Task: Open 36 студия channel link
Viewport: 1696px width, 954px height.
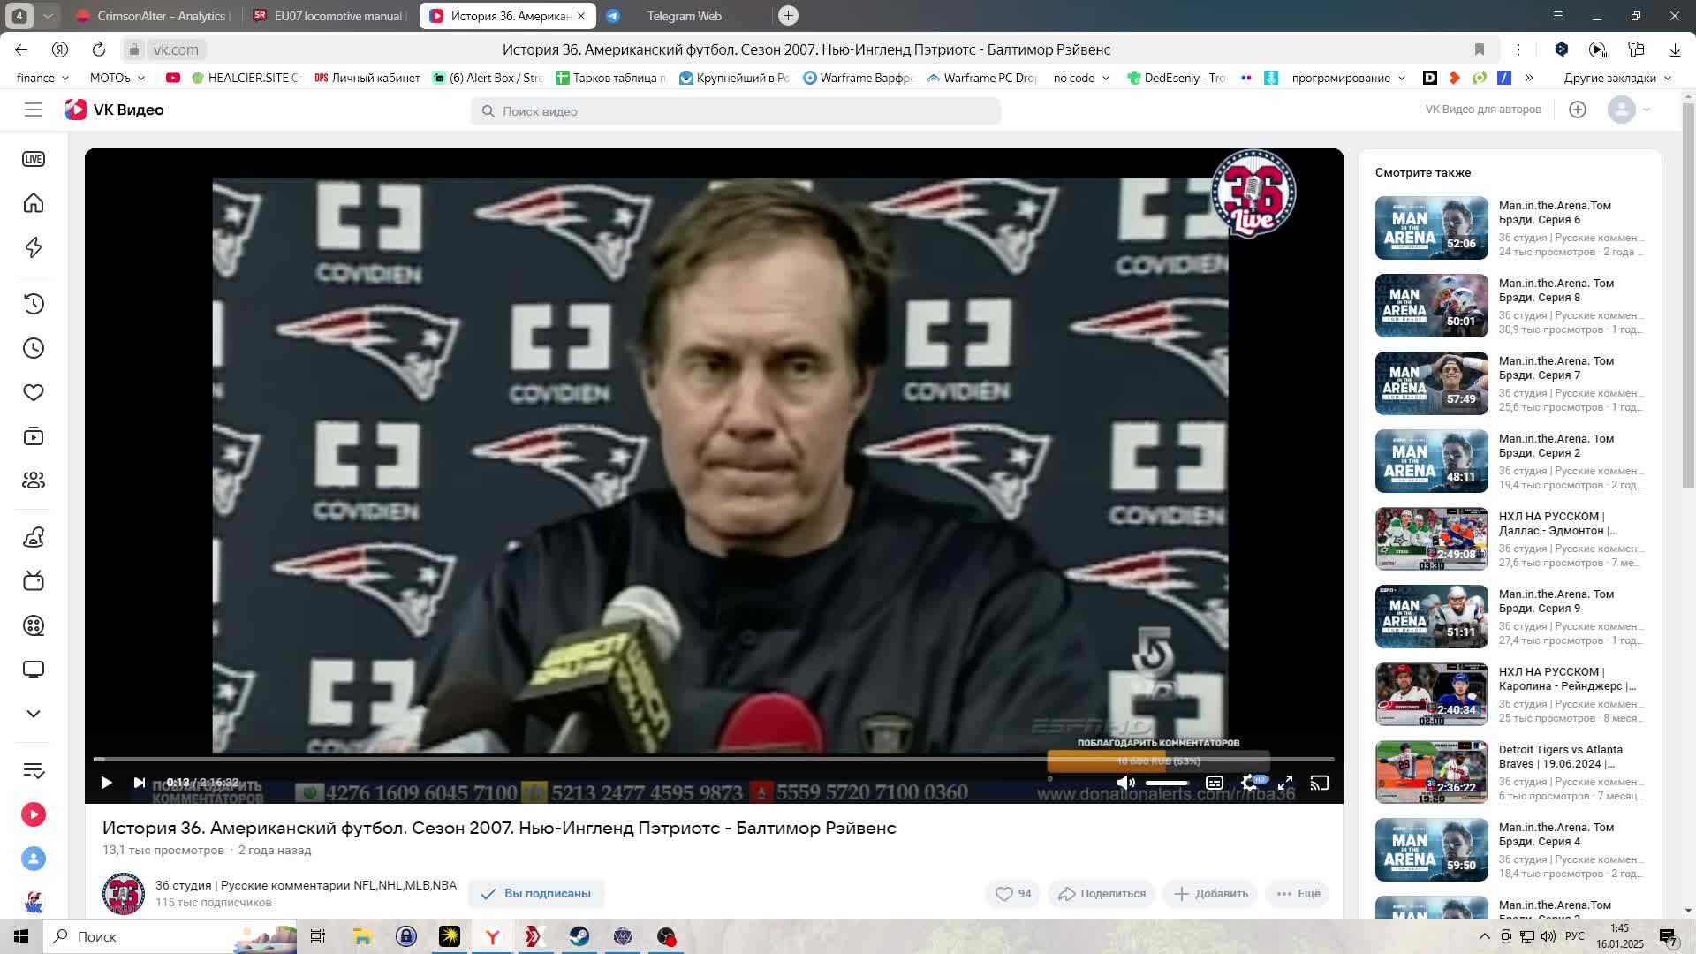Action: click(x=306, y=885)
